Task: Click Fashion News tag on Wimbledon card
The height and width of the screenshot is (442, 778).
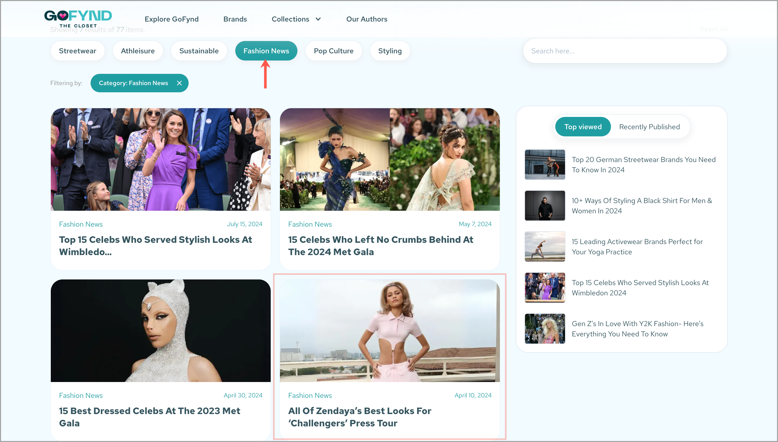Action: pos(81,224)
